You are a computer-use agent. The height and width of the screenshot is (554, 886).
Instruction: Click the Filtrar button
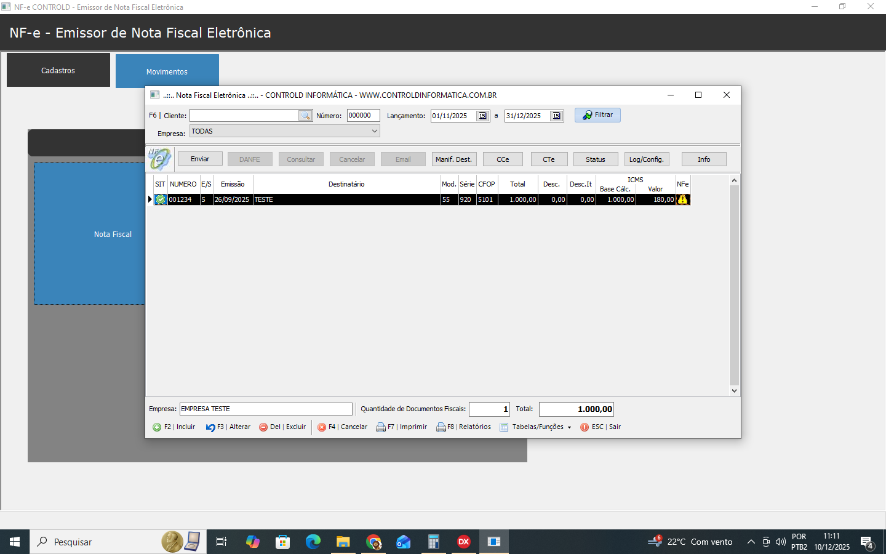597,115
